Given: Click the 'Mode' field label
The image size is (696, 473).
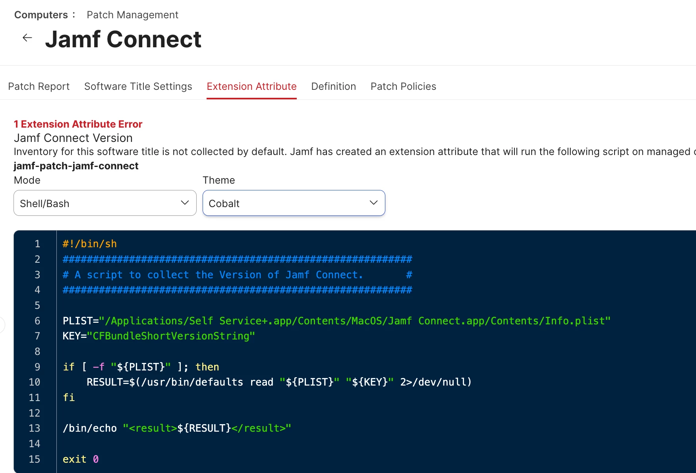Looking at the screenshot, I should coord(27,180).
